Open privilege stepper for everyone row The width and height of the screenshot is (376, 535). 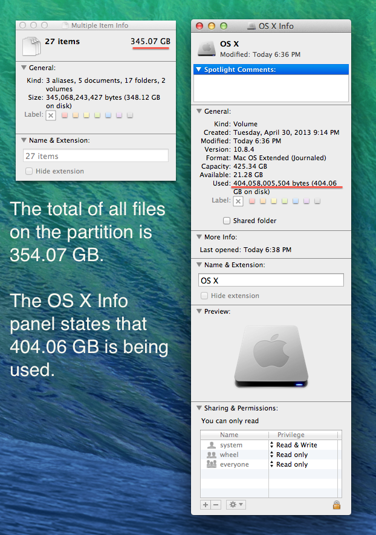click(x=272, y=464)
